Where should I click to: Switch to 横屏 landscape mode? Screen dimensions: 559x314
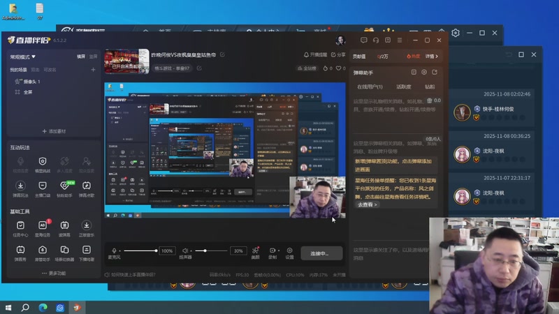click(81, 57)
